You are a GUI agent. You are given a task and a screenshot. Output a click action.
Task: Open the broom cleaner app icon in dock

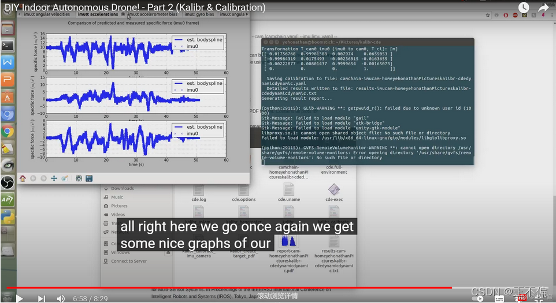8,148
